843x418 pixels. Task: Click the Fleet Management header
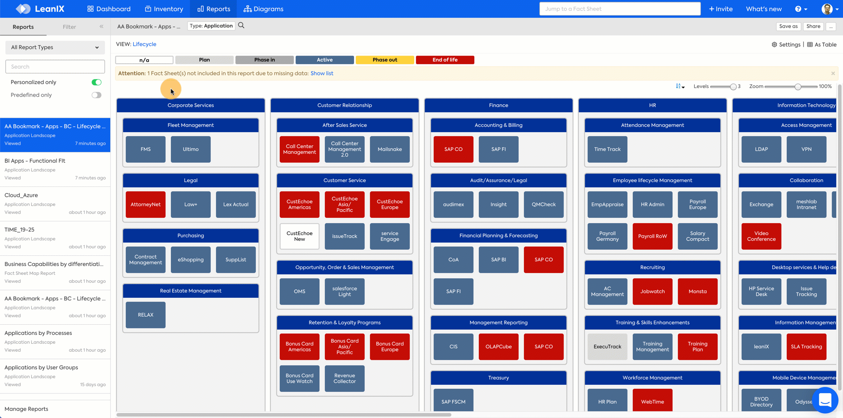[191, 125]
